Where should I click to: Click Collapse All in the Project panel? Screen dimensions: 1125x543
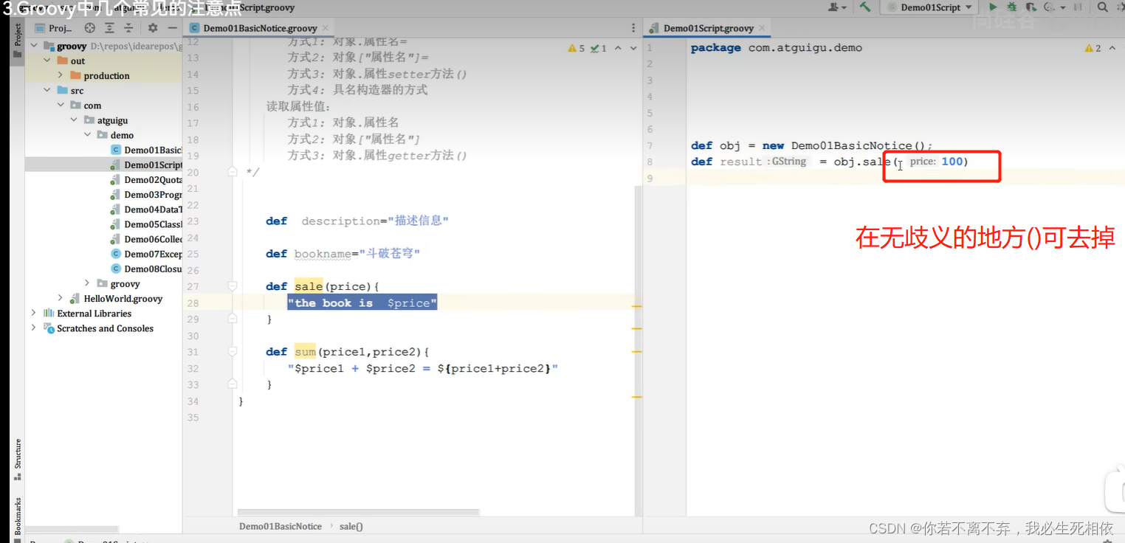[129, 28]
